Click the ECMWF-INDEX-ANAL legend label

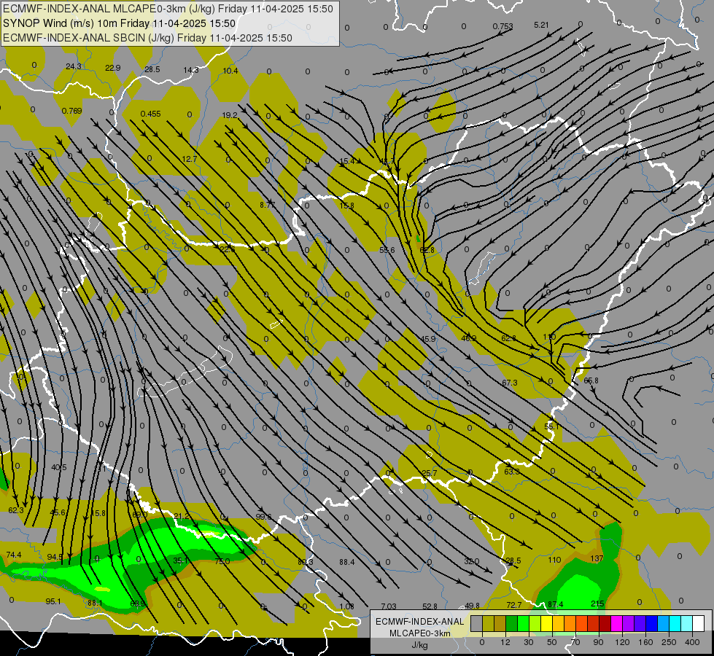click(419, 622)
